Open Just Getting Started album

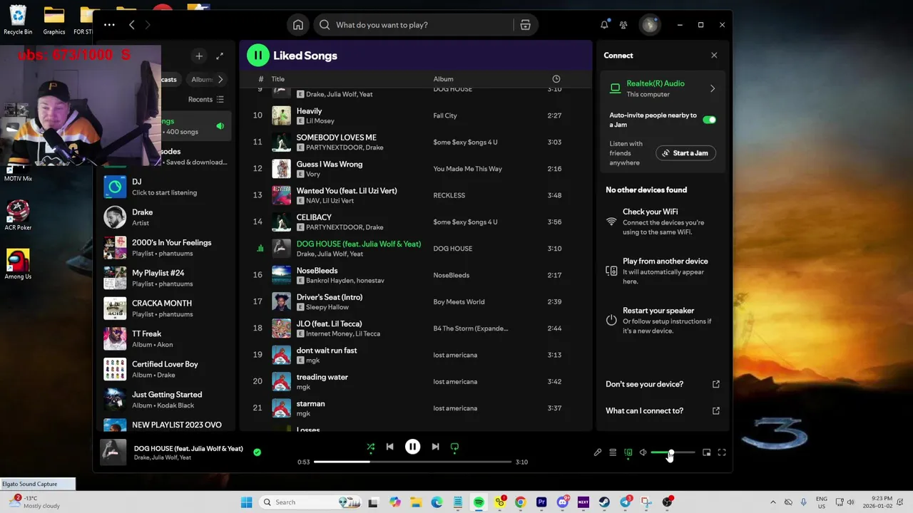(x=165, y=400)
